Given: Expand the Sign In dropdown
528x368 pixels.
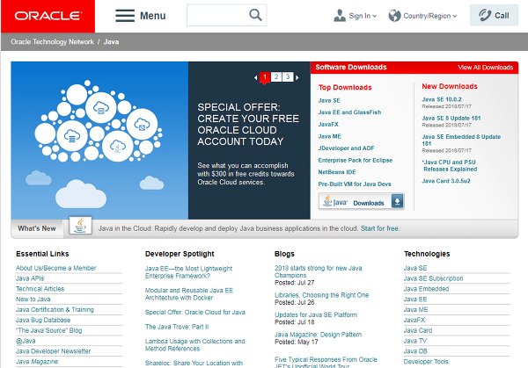Looking at the screenshot, I should (375, 16).
